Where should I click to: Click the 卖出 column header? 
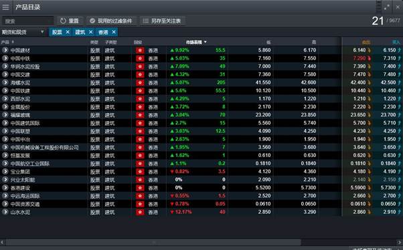pyautogui.click(x=366, y=42)
